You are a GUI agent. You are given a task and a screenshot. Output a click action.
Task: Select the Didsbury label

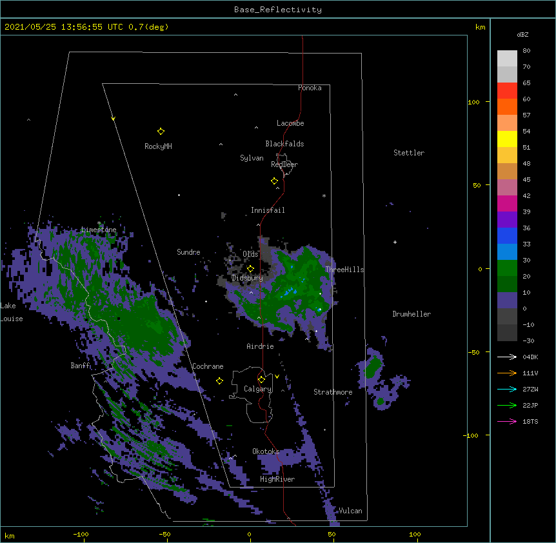coord(248,278)
